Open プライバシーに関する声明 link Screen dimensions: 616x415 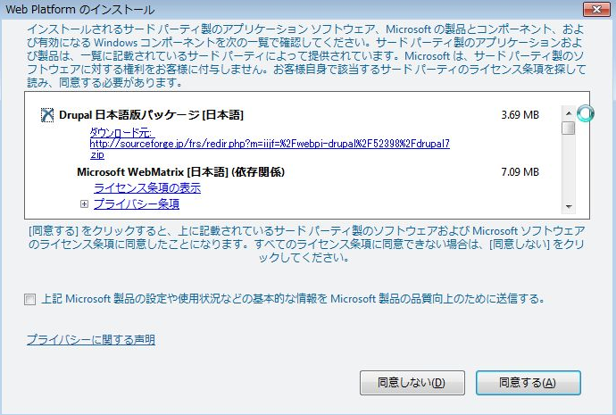point(90,340)
